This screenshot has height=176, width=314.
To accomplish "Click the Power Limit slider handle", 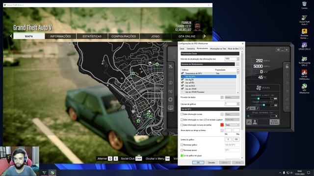I will coord(259,99).
